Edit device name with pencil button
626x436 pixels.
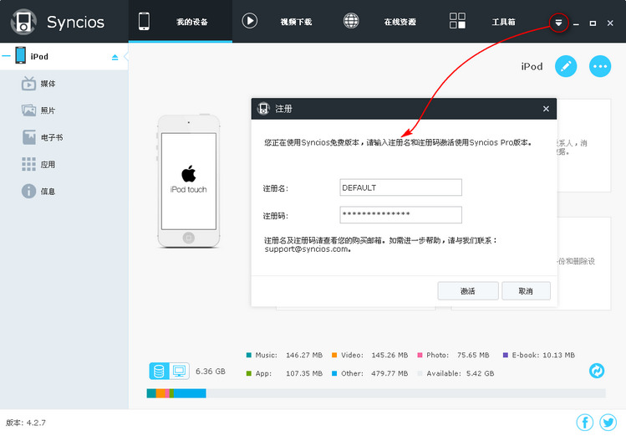pyautogui.click(x=566, y=66)
